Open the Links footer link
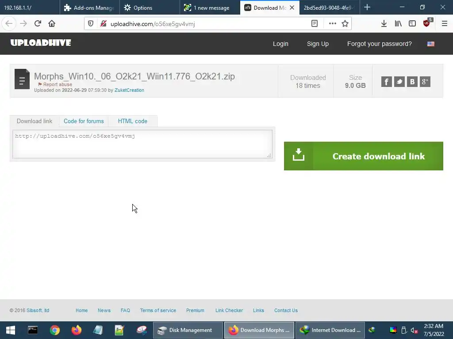This screenshot has width=453, height=339. [258, 310]
